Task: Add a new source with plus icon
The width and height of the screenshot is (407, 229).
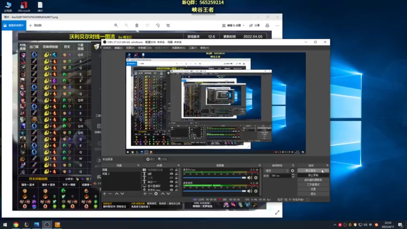Action: coord(145,194)
